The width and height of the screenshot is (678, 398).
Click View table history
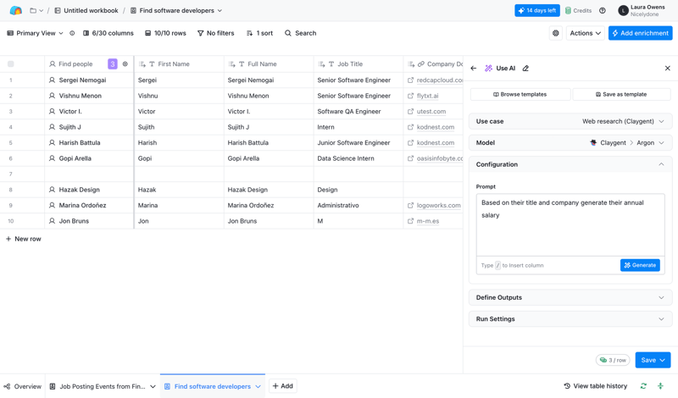coord(596,386)
